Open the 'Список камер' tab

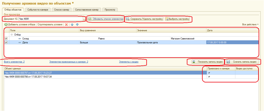[x=62, y=10]
